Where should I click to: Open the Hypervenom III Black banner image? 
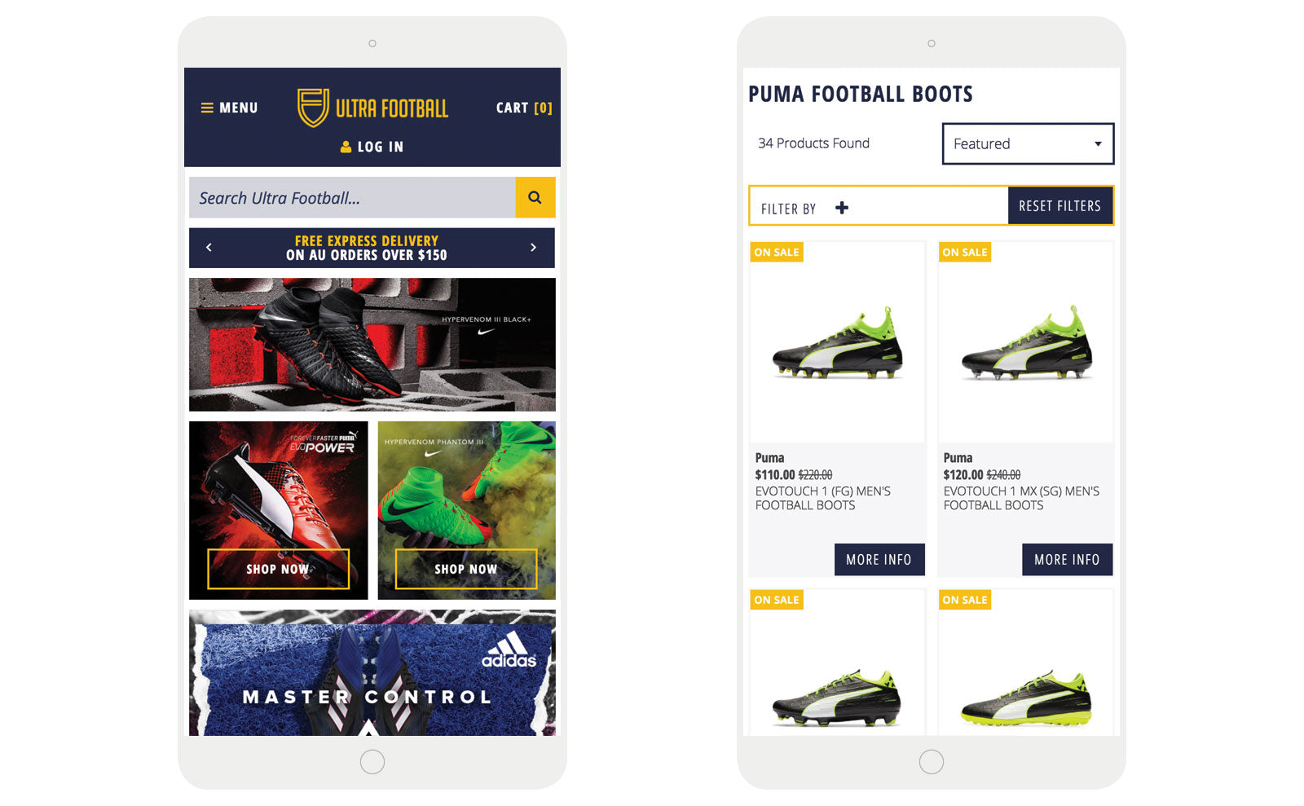coord(372,345)
